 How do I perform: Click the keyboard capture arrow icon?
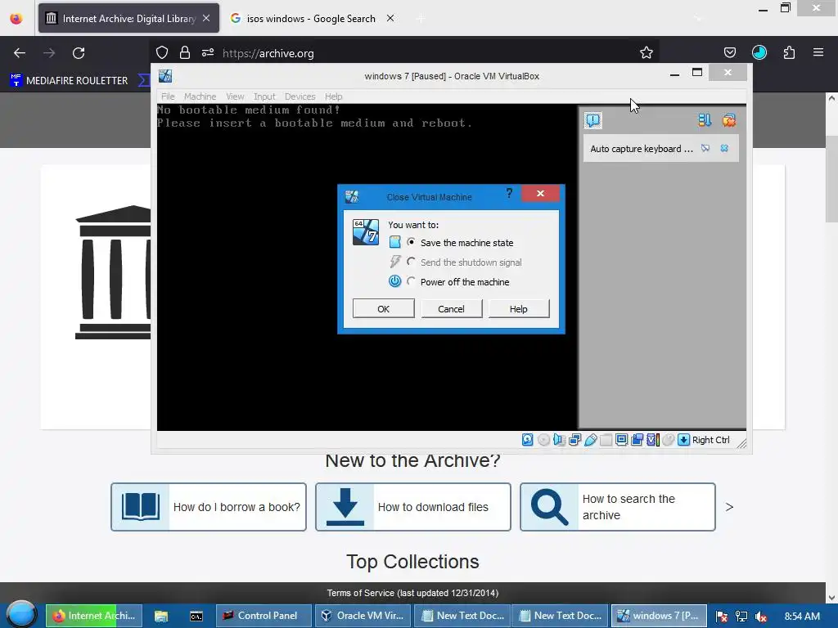[x=683, y=439]
